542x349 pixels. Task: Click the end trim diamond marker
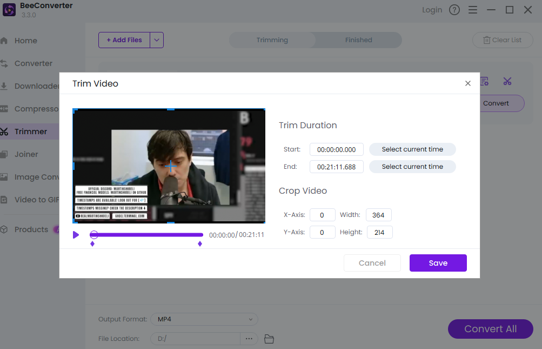tap(200, 244)
